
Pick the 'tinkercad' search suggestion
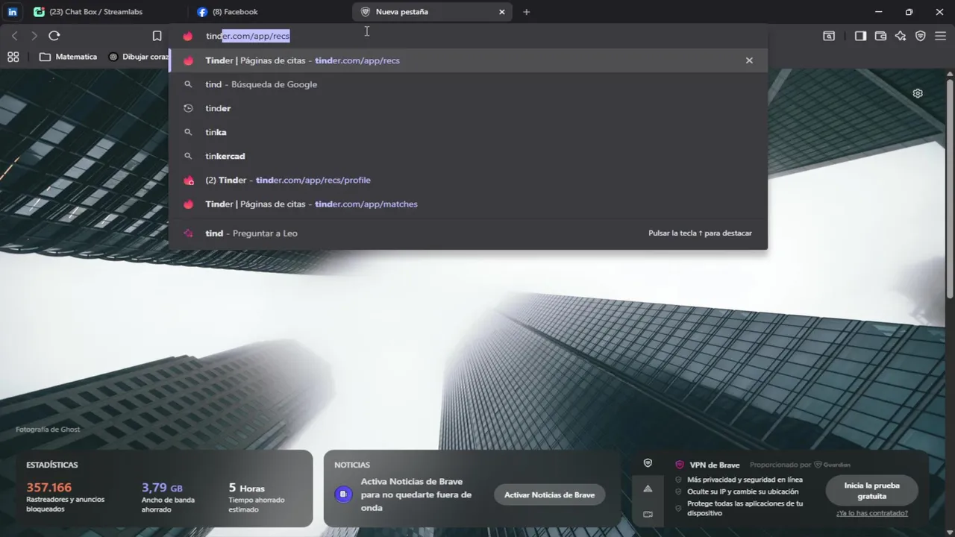pyautogui.click(x=469, y=156)
